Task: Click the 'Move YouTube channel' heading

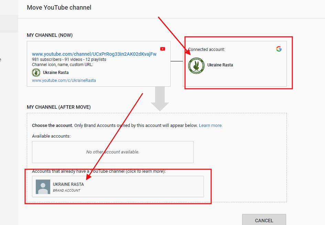Action: click(x=59, y=8)
